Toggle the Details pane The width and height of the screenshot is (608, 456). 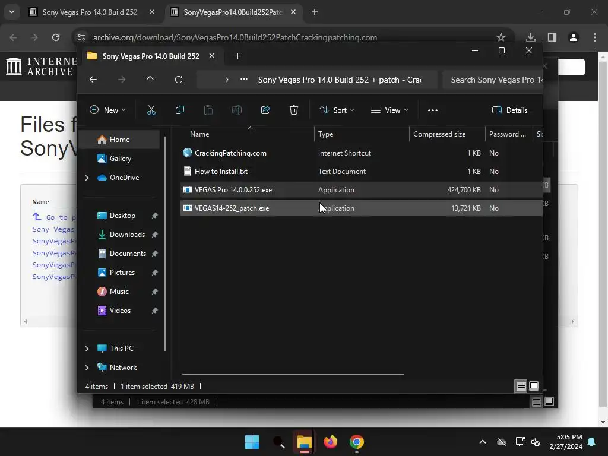(x=509, y=110)
